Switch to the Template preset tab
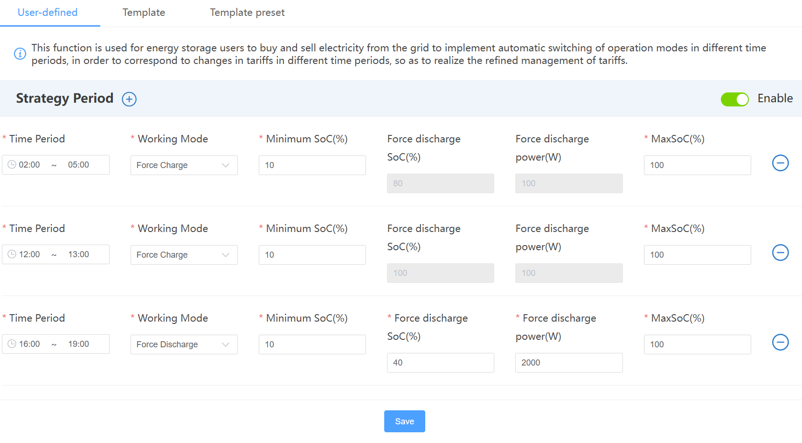The image size is (802, 443). 247,13
